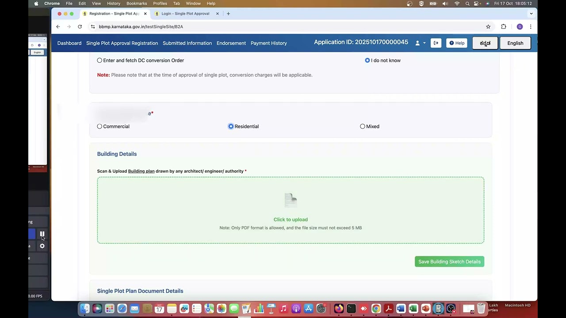Viewport: 566px width, 318px height.
Task: Open Control Center in menu bar
Action: coord(477,4)
